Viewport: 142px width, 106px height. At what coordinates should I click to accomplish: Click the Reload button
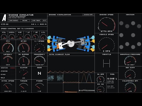[25, 21]
